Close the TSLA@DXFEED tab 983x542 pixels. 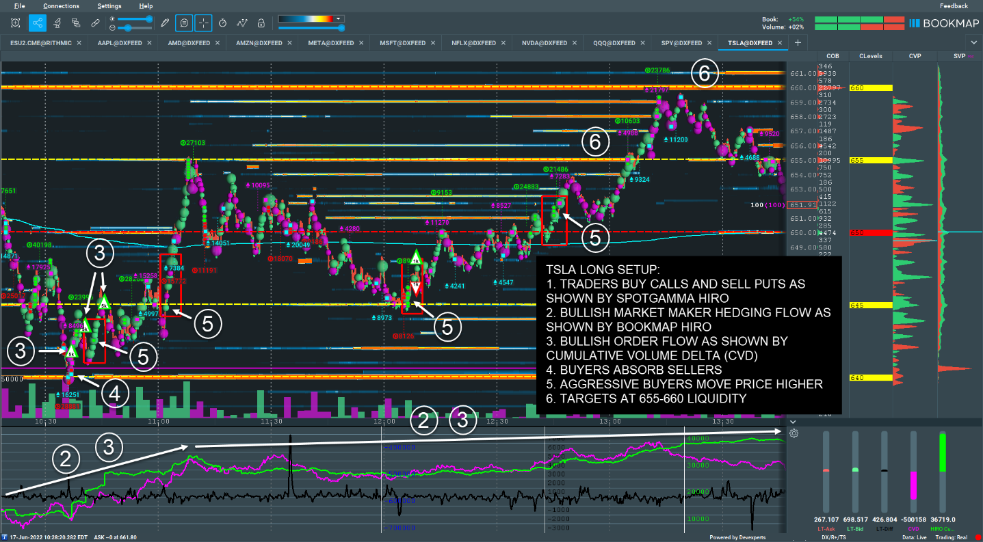pos(779,42)
